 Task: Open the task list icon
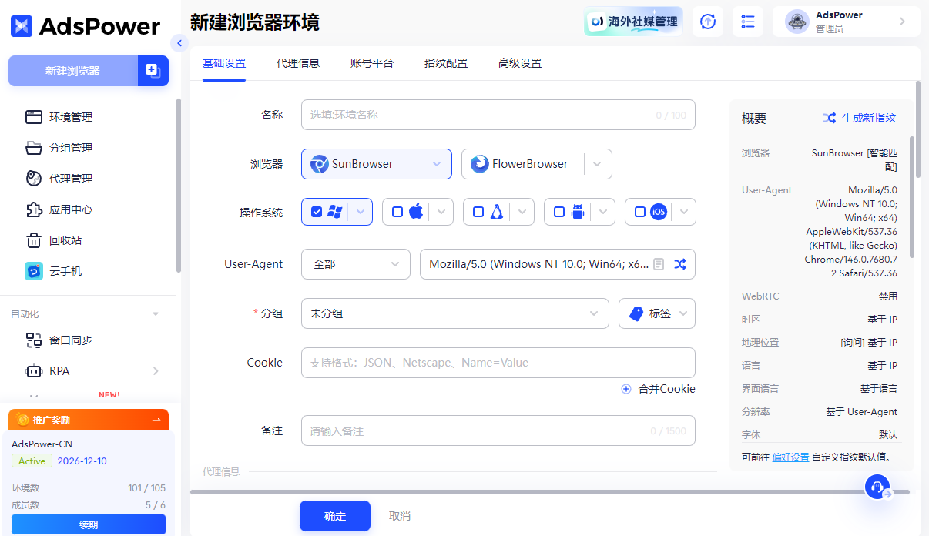pos(747,22)
